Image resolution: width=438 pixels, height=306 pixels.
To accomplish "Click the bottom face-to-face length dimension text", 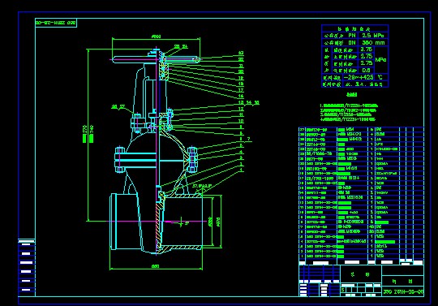I will [156, 266].
